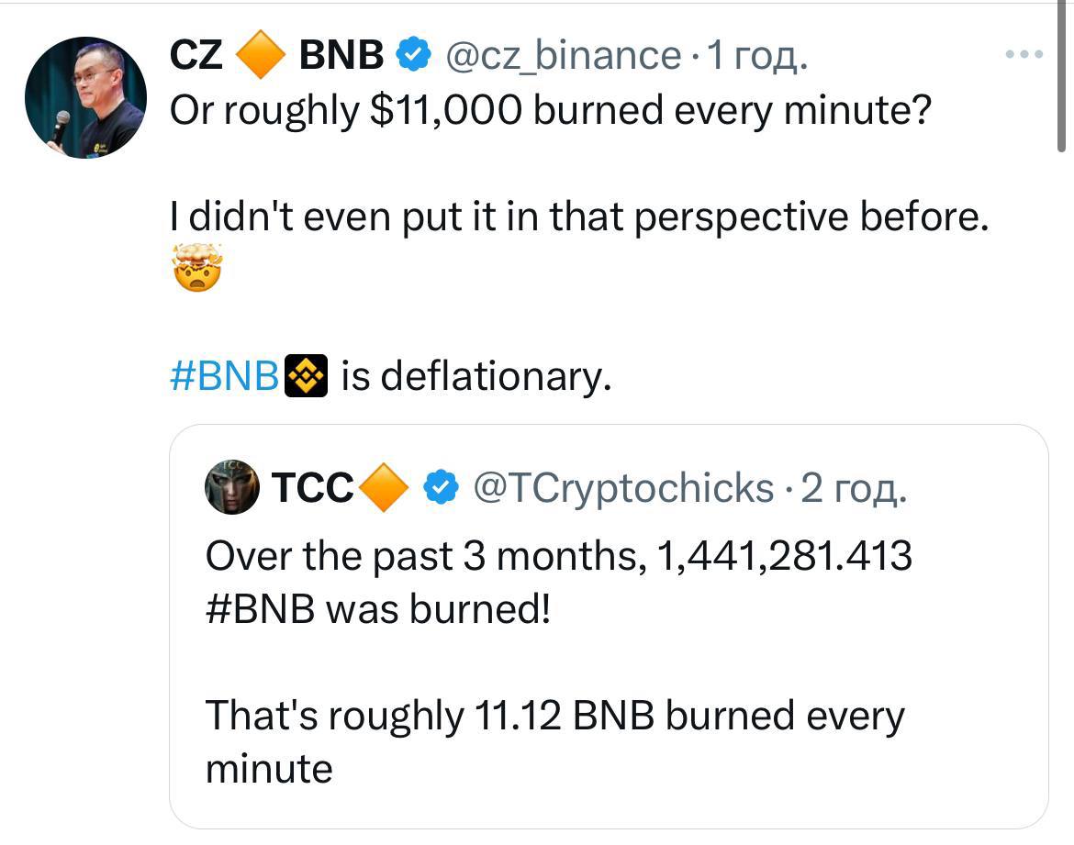Open the blue #BNB hashtag link
The height and width of the screenshot is (845, 1074).
[x=225, y=376]
